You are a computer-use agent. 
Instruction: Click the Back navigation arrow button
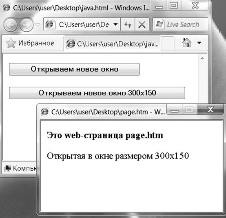click(10, 25)
